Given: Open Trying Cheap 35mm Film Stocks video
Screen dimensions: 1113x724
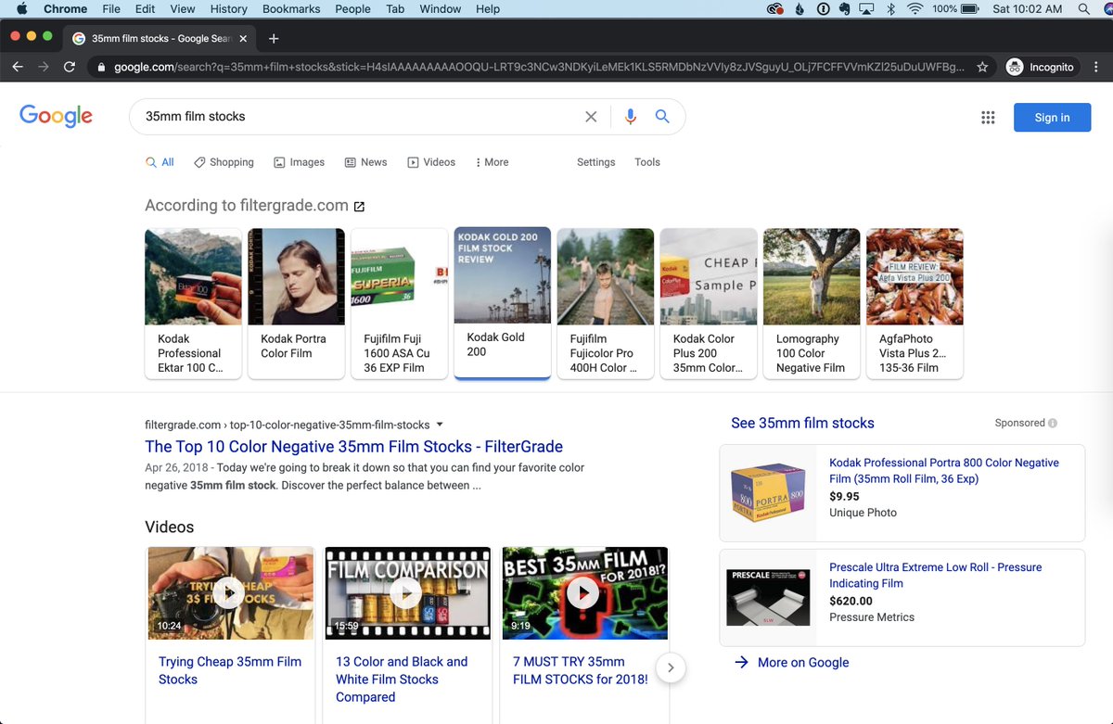Looking at the screenshot, I should click(x=229, y=670).
